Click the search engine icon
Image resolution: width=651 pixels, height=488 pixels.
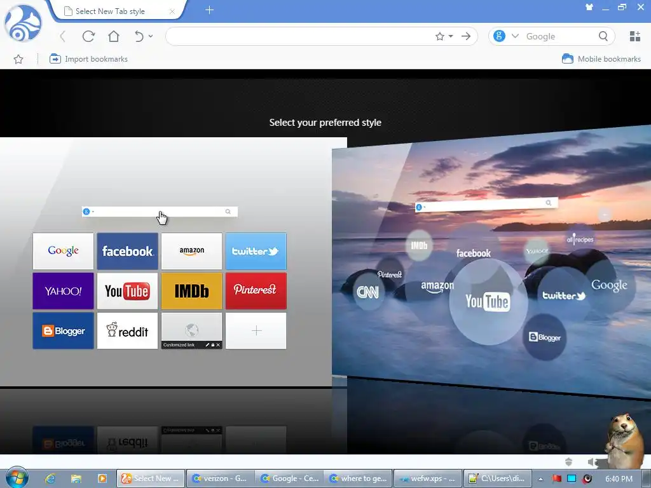(499, 36)
